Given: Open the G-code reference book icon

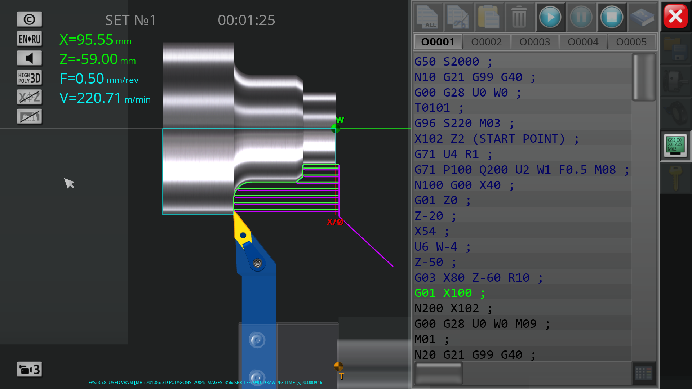Looking at the screenshot, I should pos(642,17).
